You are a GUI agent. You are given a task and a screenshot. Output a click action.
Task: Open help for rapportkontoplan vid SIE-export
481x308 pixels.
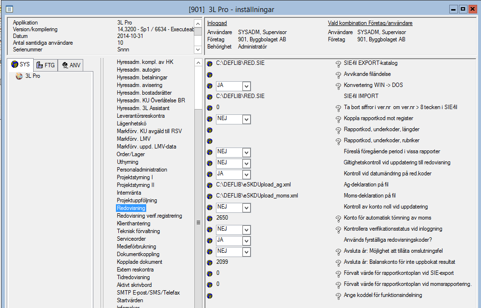(338, 274)
